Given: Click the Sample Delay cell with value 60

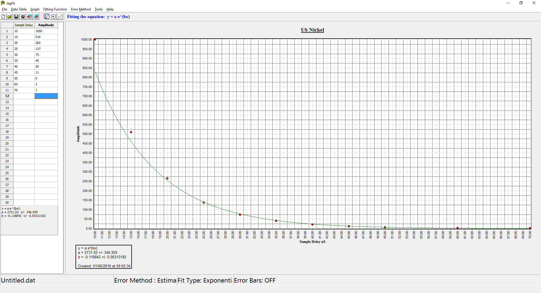Looking at the screenshot, I should pos(24,84).
